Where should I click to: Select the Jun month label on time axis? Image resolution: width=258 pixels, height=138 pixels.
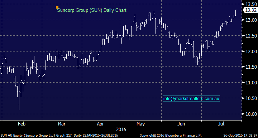[181, 124]
